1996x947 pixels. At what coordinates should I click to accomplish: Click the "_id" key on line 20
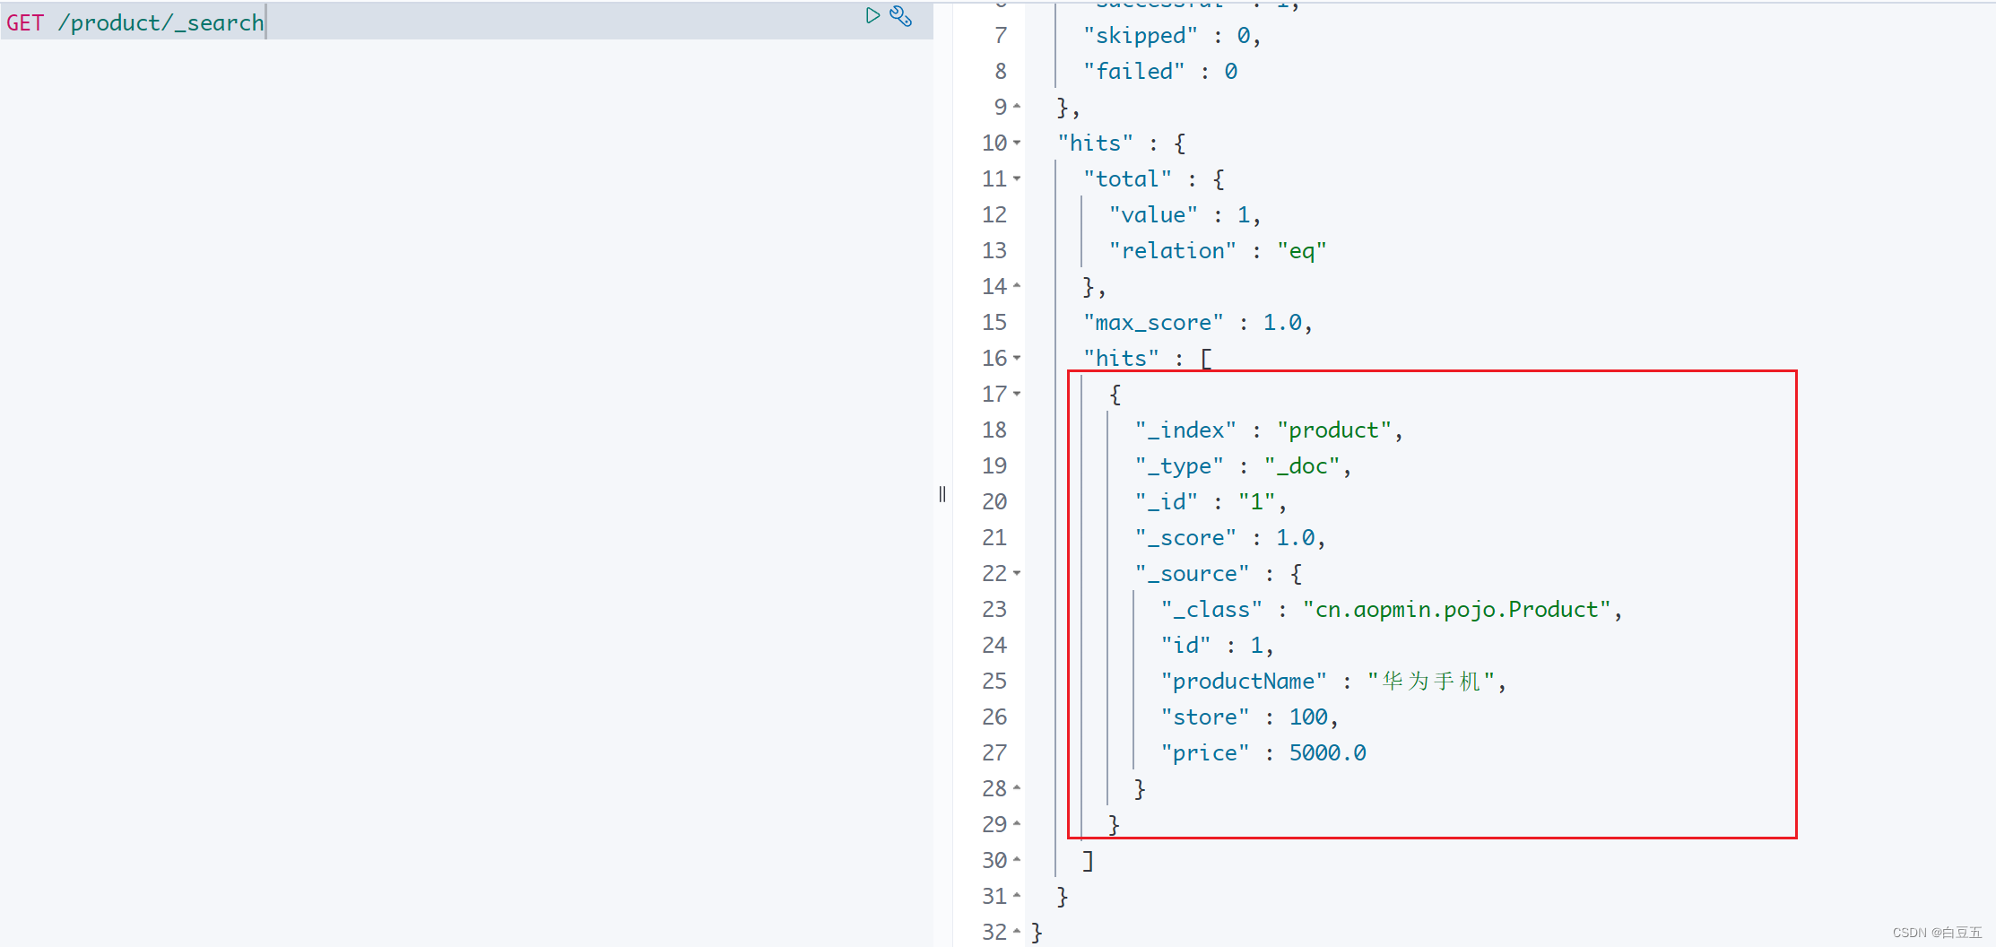point(1166,502)
